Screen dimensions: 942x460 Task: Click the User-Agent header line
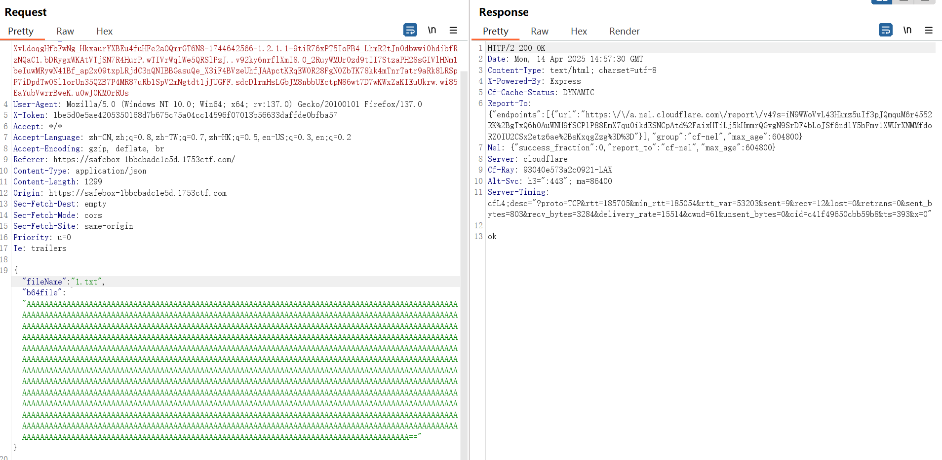click(x=217, y=104)
